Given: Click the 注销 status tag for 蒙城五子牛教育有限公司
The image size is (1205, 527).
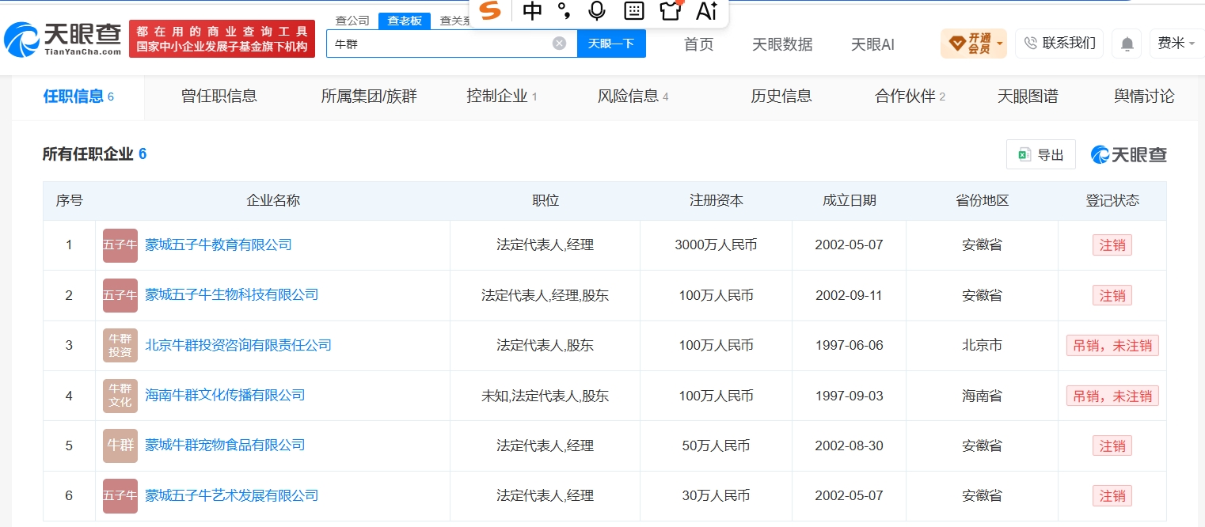Looking at the screenshot, I should coord(1112,245).
